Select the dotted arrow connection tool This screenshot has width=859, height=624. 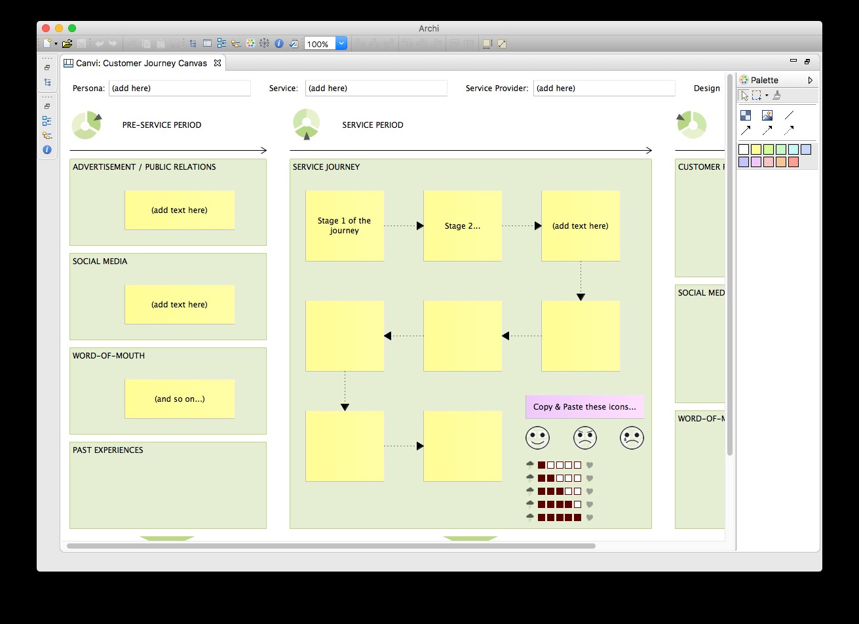788,130
